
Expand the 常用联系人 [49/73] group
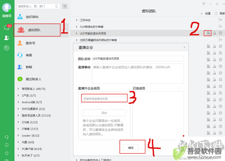[18, 89]
